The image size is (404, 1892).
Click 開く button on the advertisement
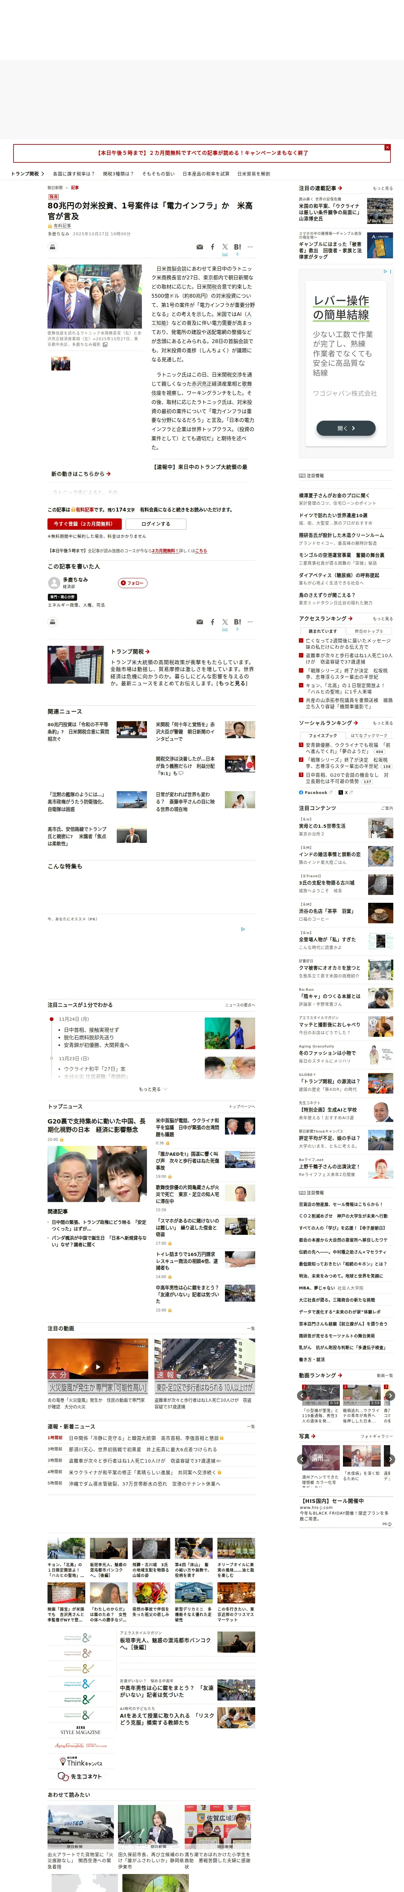[x=346, y=428]
